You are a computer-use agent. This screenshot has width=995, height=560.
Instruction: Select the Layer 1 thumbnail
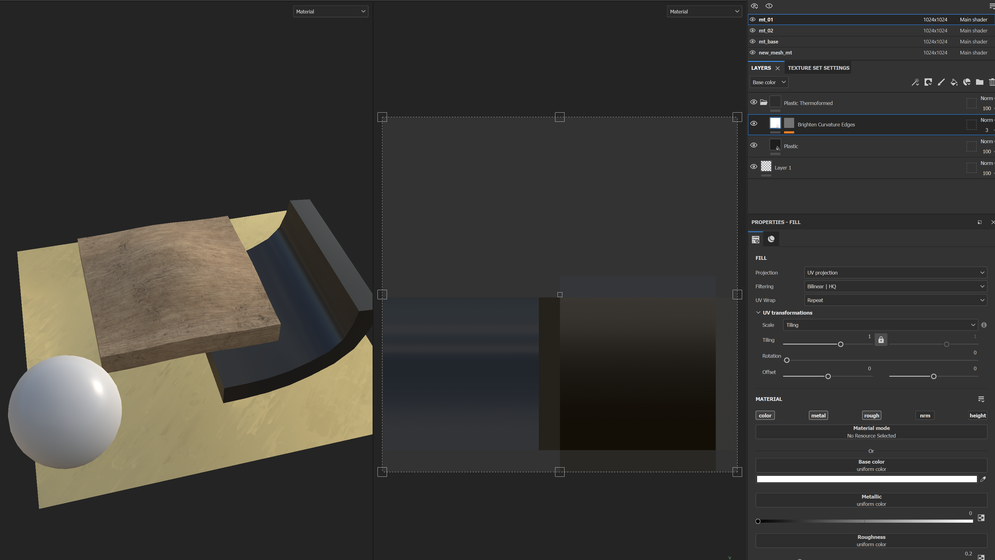(x=766, y=166)
